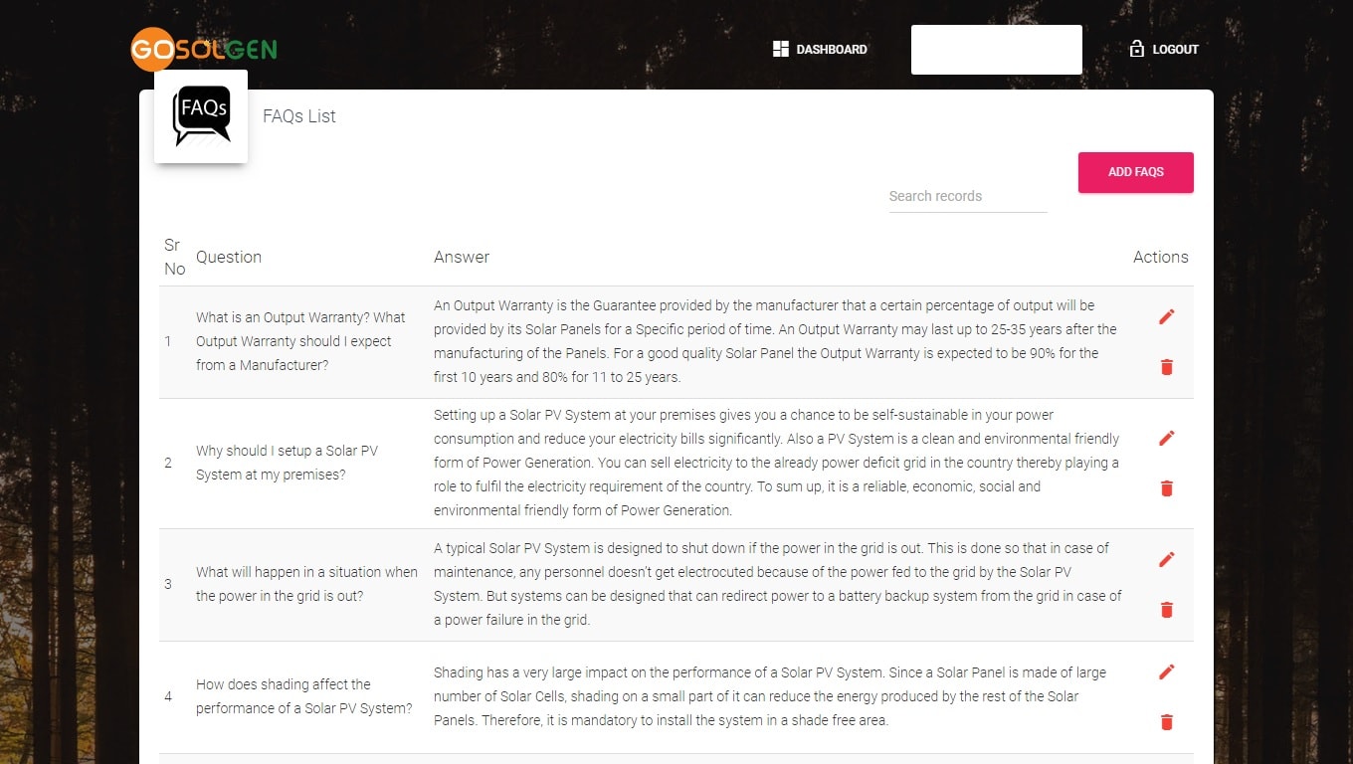Click serial number 3 cell
The image size is (1353, 764).
[168, 584]
